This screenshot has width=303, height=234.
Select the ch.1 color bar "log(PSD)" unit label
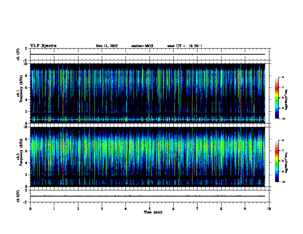[287, 99]
